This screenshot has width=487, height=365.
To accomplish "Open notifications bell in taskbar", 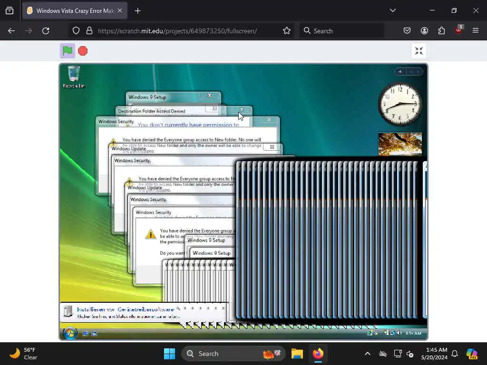I will point(455,354).
